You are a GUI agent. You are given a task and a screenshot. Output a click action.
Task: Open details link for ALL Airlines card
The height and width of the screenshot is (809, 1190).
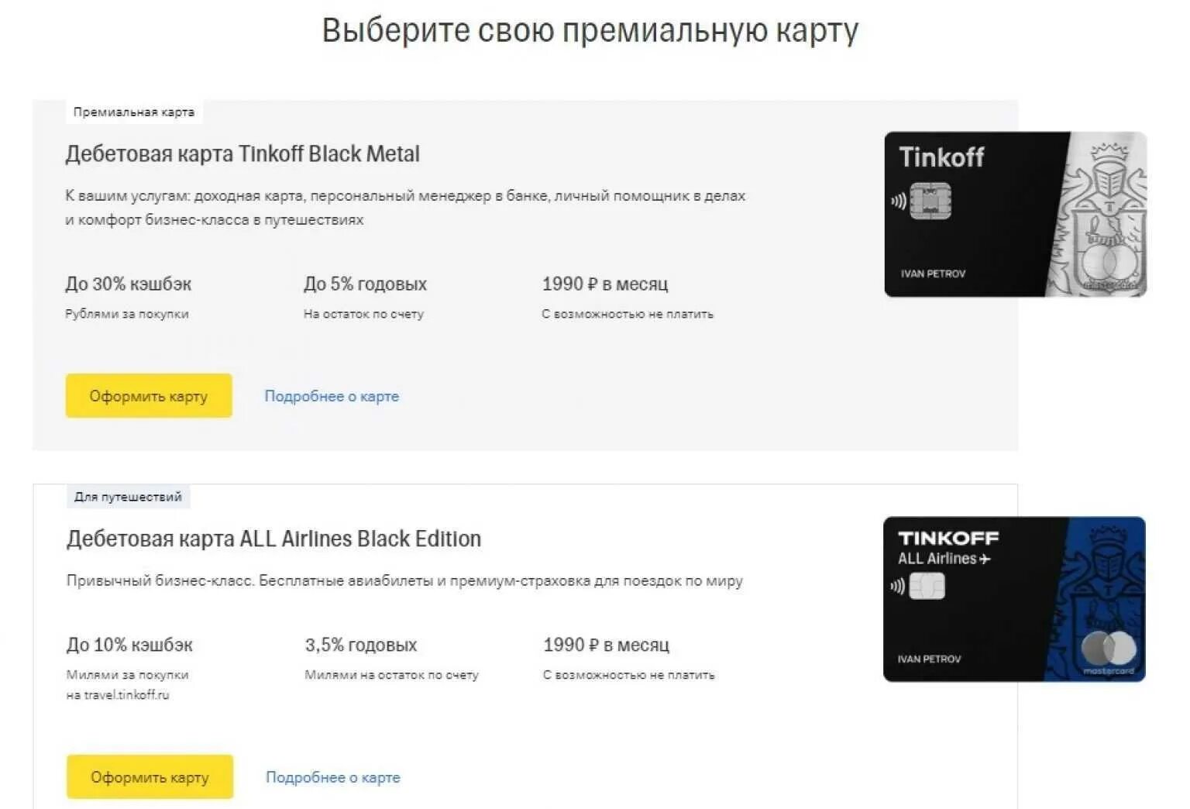click(x=333, y=777)
